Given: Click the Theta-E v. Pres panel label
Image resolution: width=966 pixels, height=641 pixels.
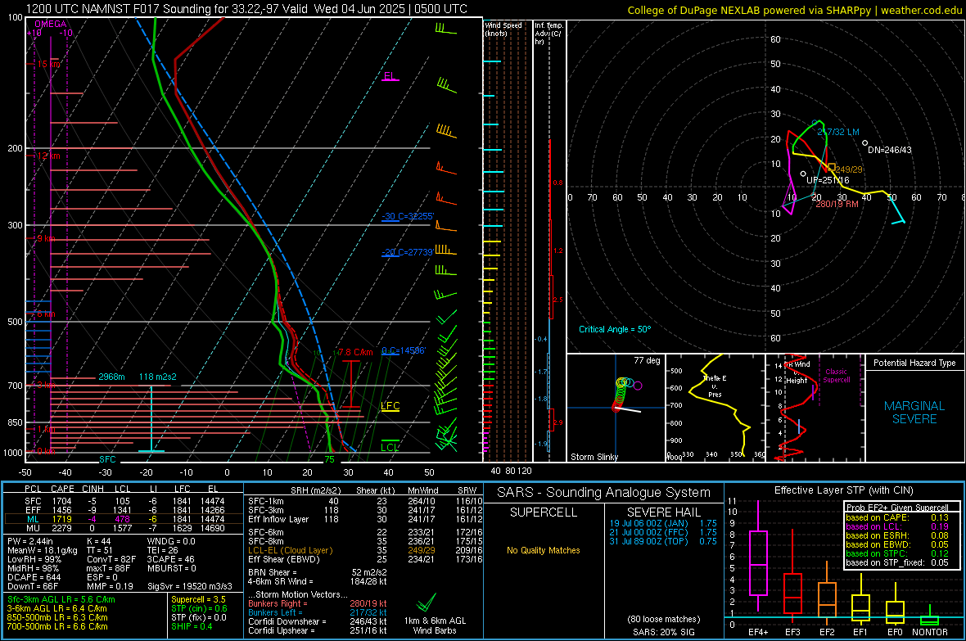Looking at the screenshot, I should pyautogui.click(x=715, y=386).
